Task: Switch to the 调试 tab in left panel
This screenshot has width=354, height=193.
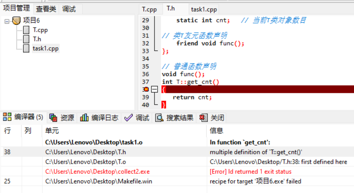Action: click(x=69, y=9)
